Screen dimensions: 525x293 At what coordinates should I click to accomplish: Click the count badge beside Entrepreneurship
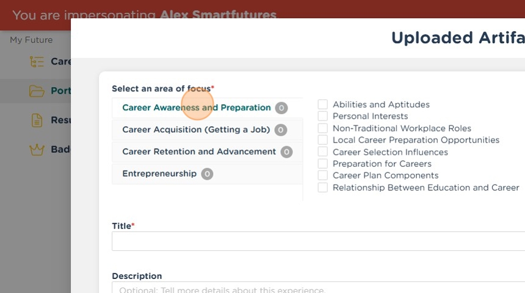click(x=207, y=174)
